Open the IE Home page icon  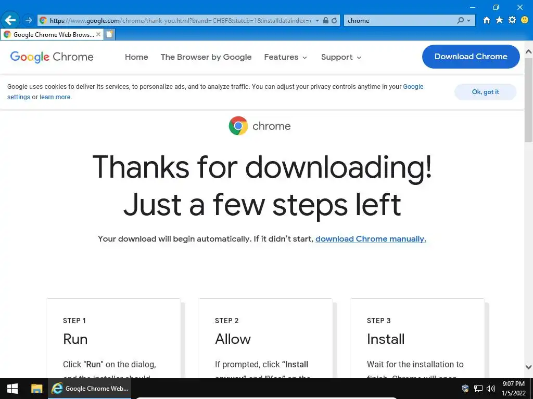(x=487, y=20)
